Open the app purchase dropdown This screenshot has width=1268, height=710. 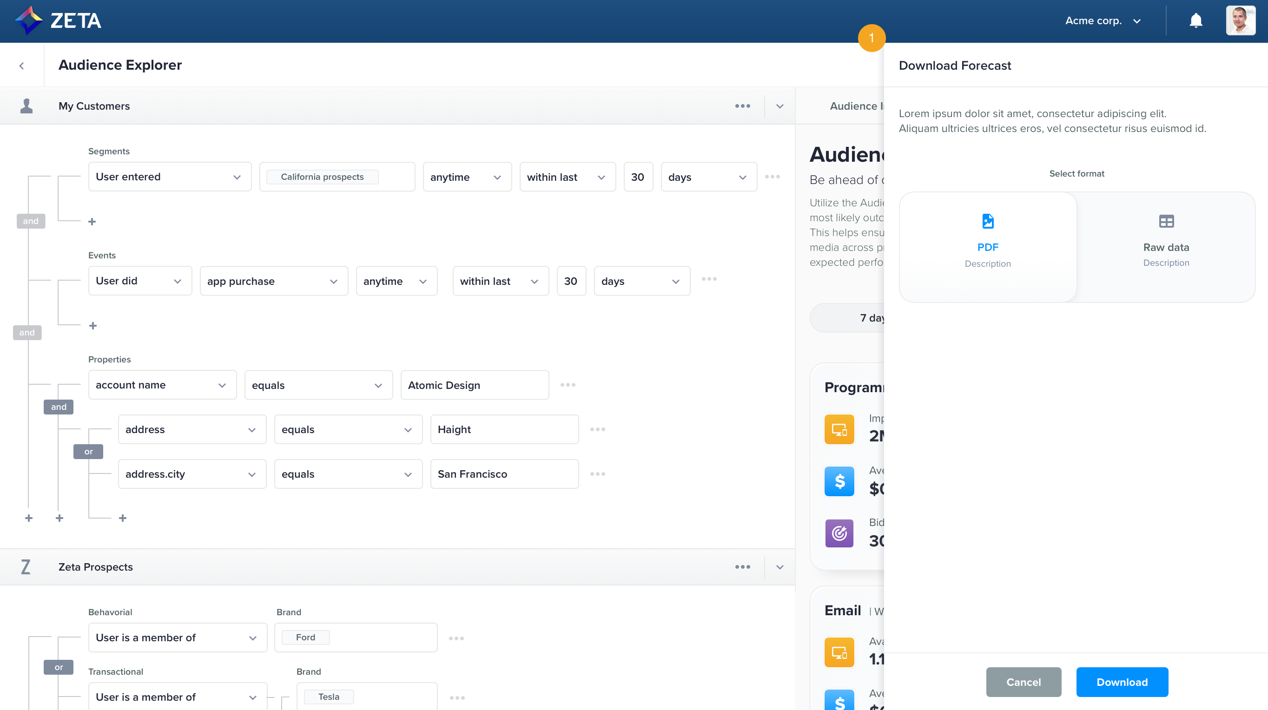[x=274, y=281]
